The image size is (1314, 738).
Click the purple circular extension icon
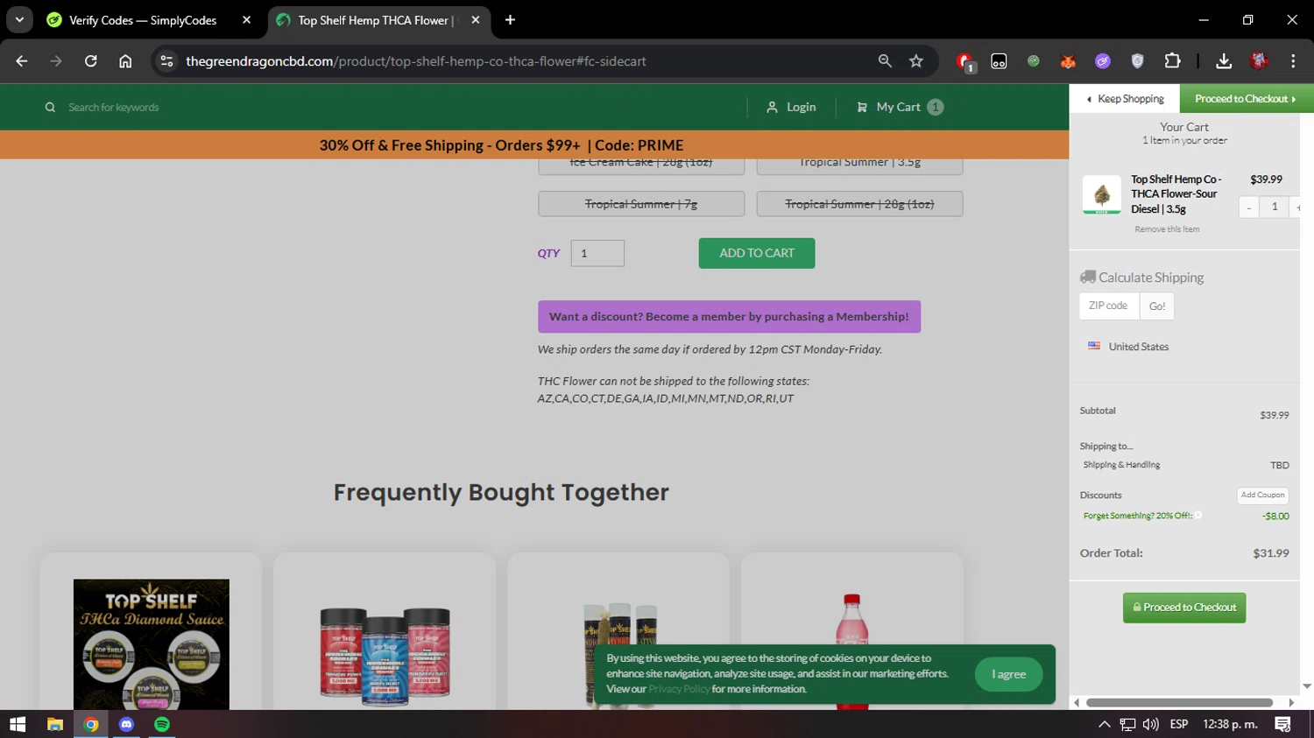(1103, 61)
